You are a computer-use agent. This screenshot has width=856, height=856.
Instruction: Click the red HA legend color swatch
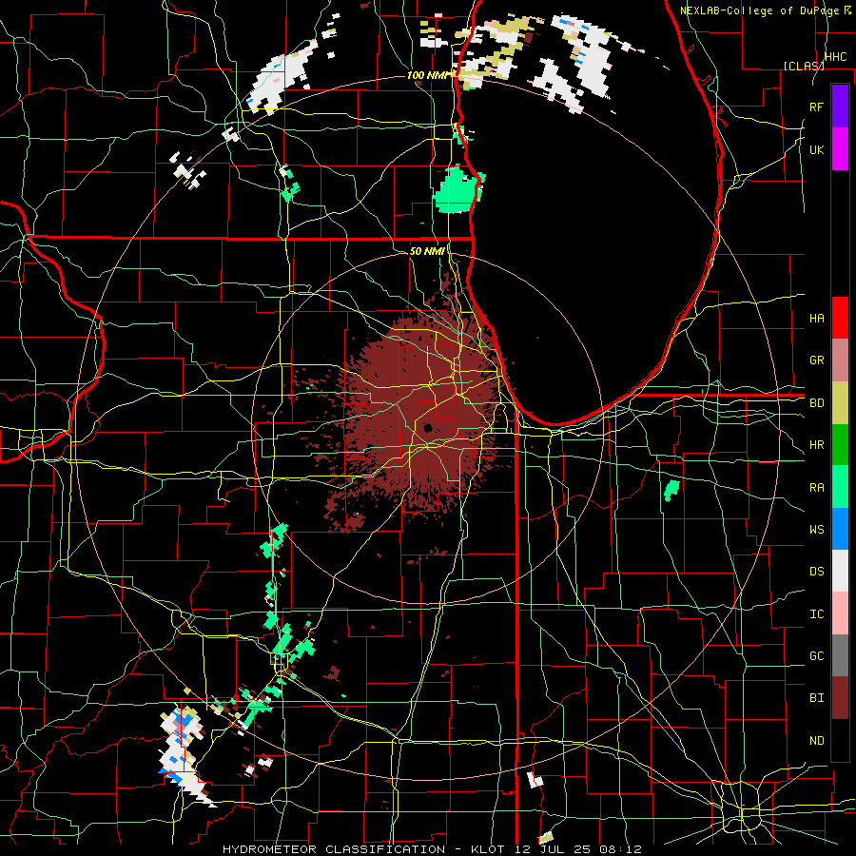click(840, 318)
